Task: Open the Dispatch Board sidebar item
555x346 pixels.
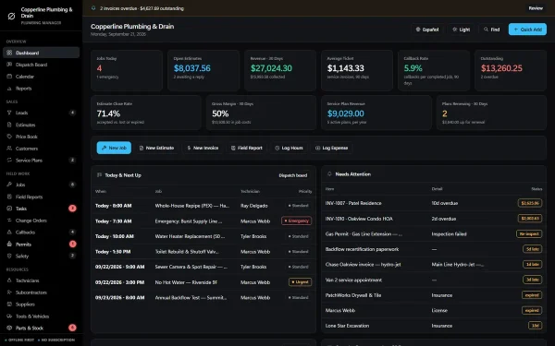Action: 41,65
